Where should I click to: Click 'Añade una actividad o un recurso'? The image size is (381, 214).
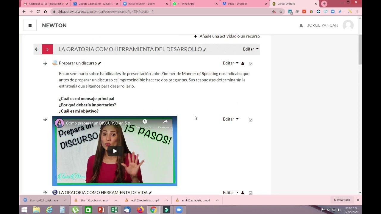coord(227,36)
